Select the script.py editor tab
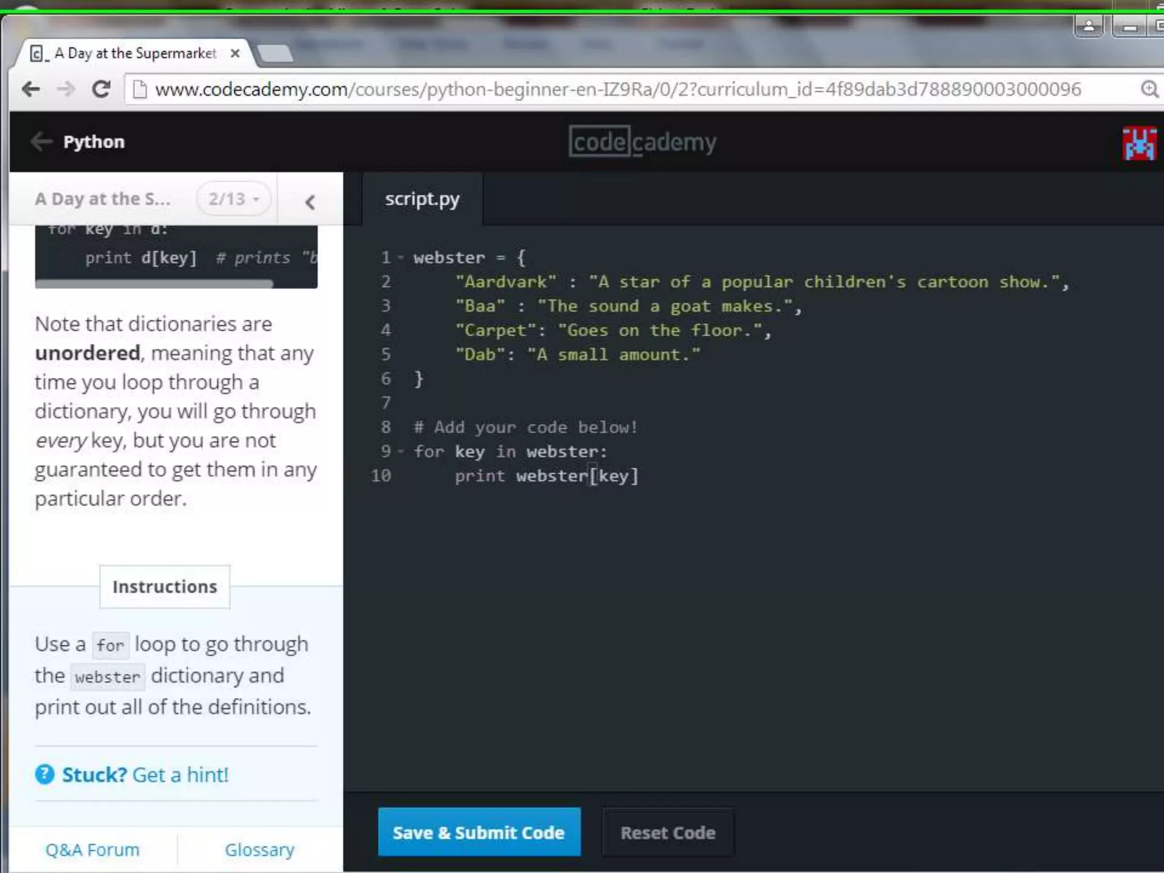The width and height of the screenshot is (1164, 873). [422, 199]
